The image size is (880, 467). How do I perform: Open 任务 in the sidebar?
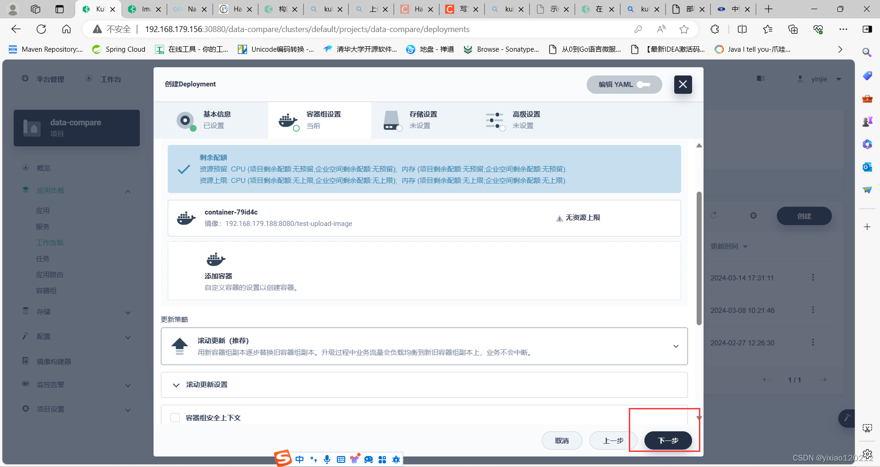(x=43, y=259)
